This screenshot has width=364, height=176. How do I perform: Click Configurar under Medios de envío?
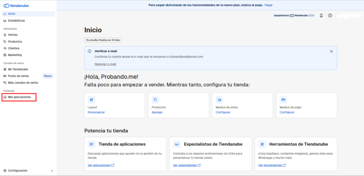click(x=223, y=112)
